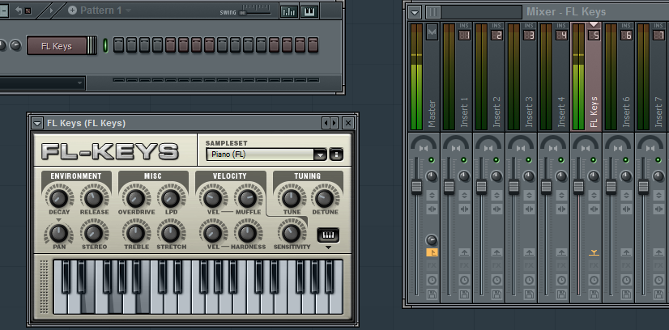Swap left/right channels on Insert 2
Viewport: 669px width, 330px height.
tap(496, 209)
